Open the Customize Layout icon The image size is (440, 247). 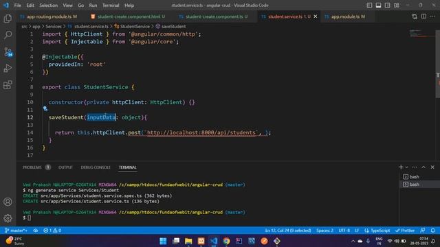[396, 5]
